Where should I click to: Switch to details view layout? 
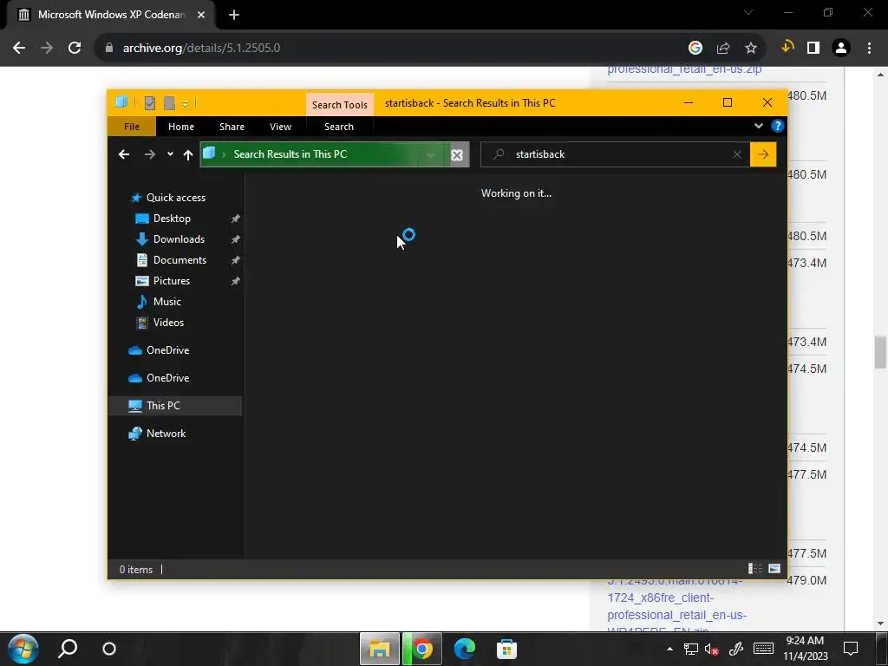point(755,569)
